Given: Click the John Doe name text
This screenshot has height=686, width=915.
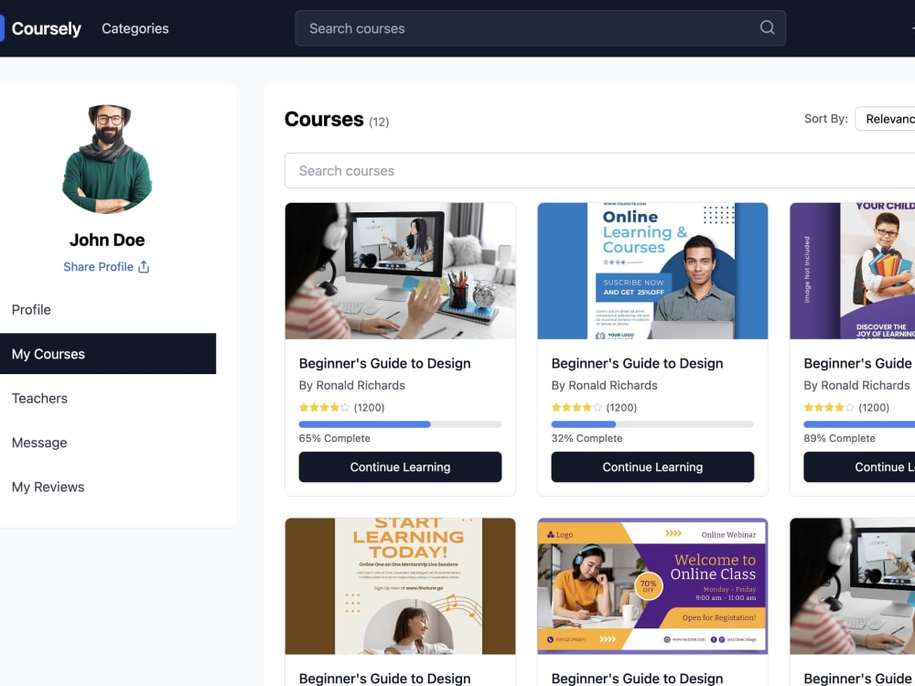Looking at the screenshot, I should click(107, 239).
